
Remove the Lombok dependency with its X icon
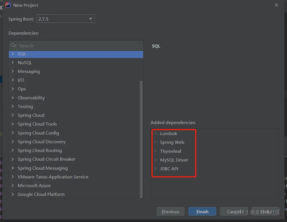tap(156, 133)
